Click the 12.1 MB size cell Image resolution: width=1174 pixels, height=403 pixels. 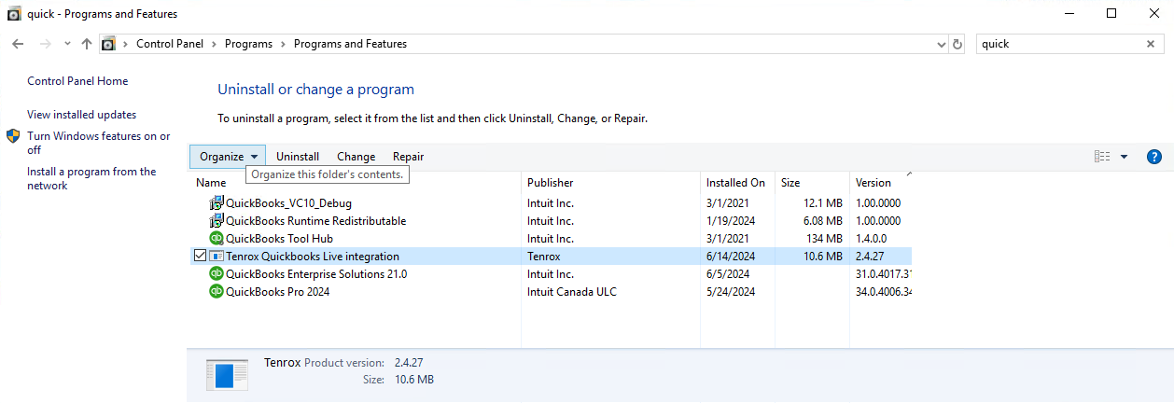tap(823, 203)
